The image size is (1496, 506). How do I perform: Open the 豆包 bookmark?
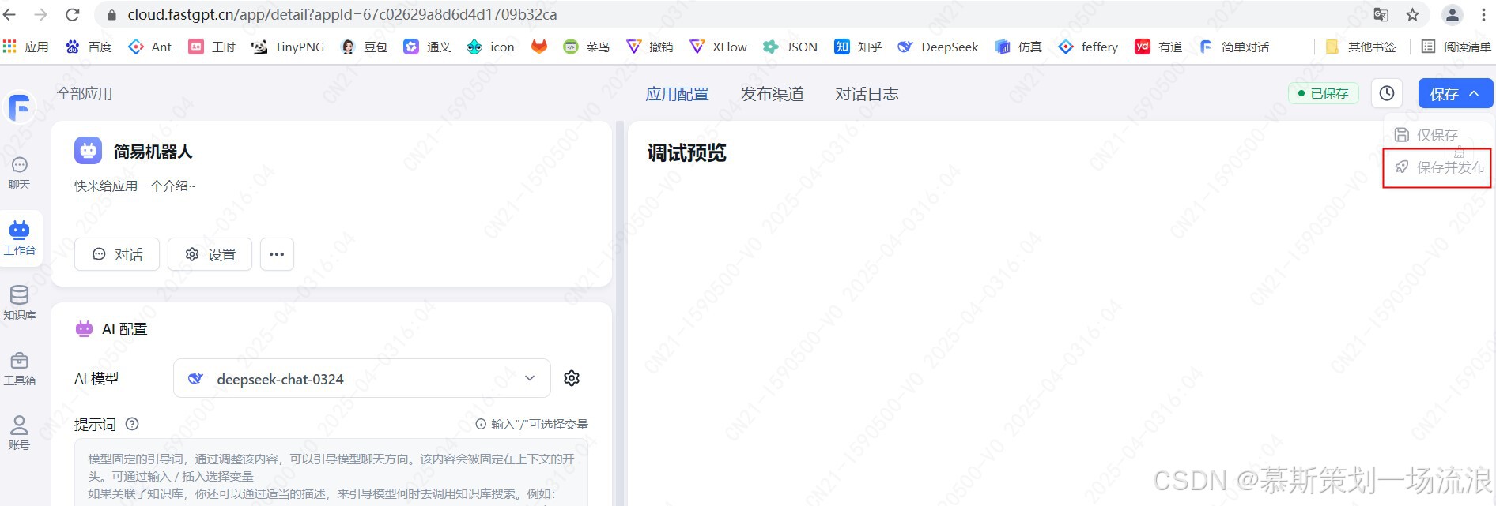(364, 47)
